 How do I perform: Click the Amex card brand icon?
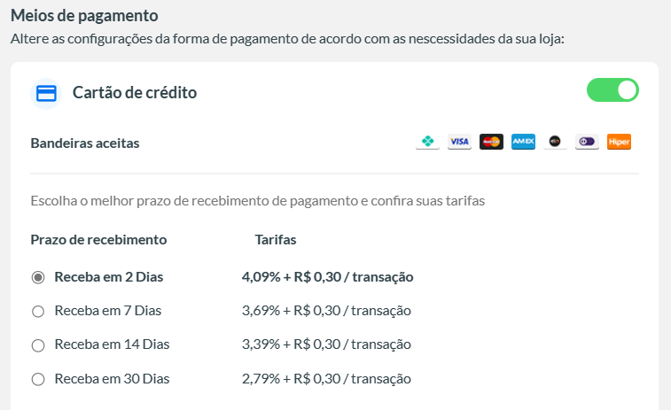[523, 142]
